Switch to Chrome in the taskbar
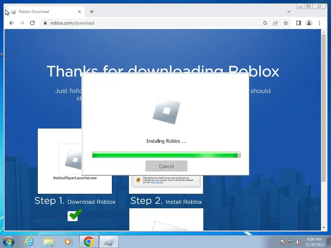 pos(89,242)
